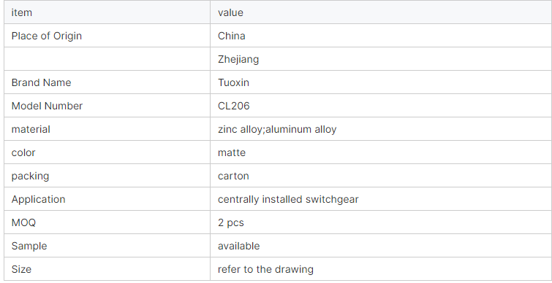The image size is (552, 283).
Task: Click the 'matte' color value
Action: point(232,152)
